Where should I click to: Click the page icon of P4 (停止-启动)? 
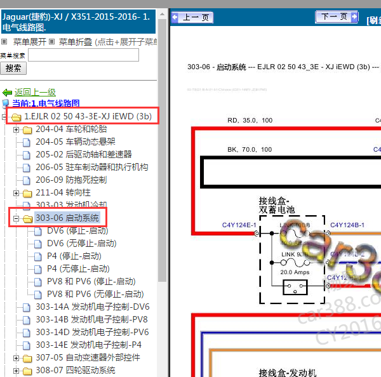point(38,257)
